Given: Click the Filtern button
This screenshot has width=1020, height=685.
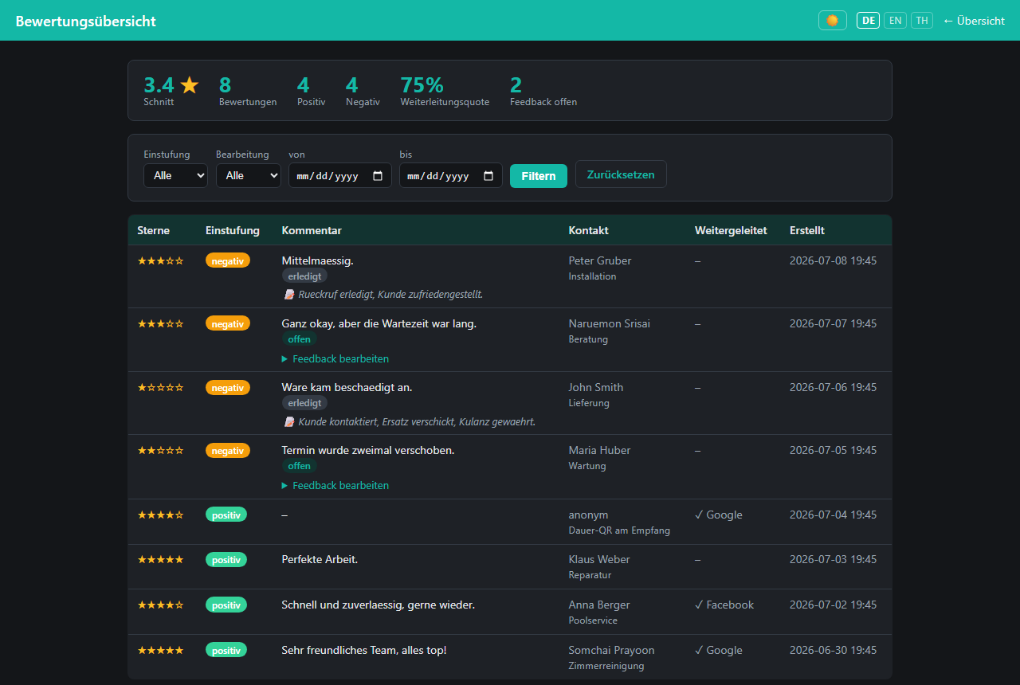Looking at the screenshot, I should coord(539,176).
